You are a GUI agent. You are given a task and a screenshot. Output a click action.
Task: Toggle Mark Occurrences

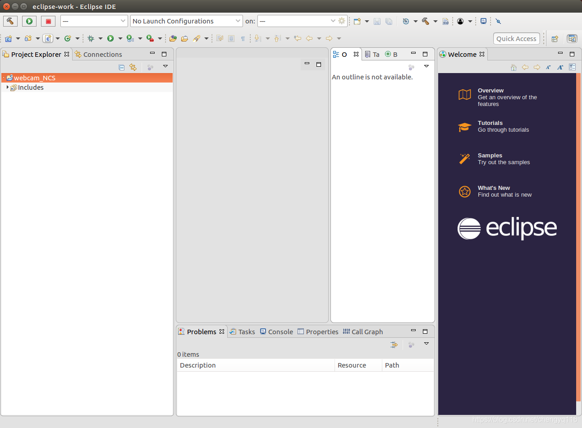220,38
